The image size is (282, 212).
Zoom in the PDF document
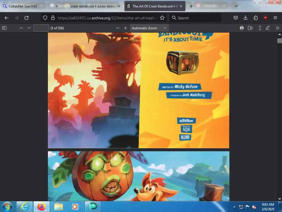click(126, 28)
